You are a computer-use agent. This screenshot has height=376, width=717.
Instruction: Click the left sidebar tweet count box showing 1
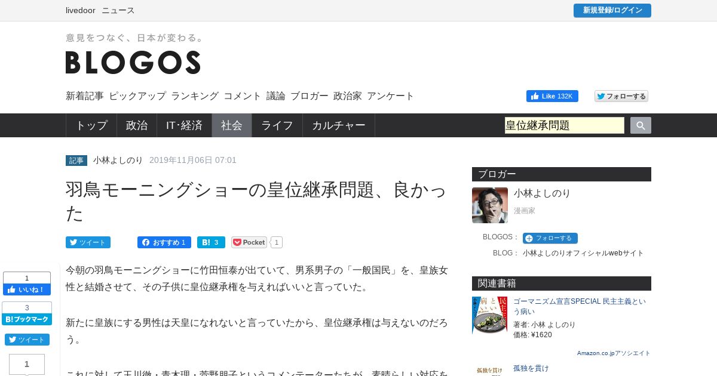click(x=27, y=364)
